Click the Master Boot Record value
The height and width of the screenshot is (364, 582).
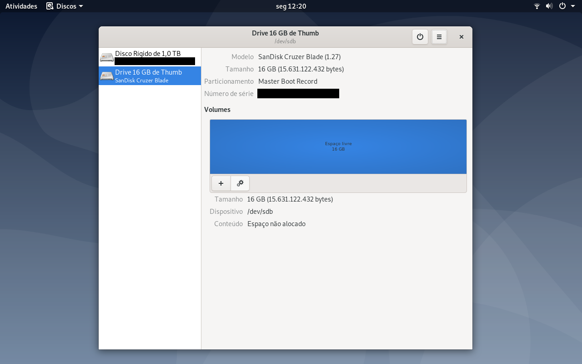coord(288,81)
